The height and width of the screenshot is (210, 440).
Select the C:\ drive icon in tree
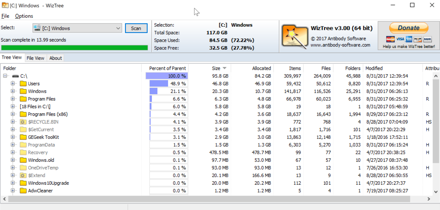[x=16, y=76]
